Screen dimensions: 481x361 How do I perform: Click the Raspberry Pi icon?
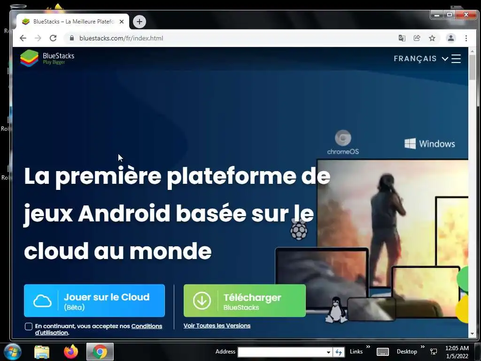(299, 229)
